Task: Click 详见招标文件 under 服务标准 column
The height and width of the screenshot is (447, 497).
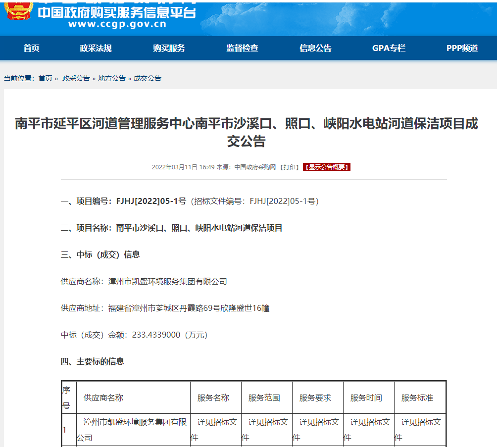Action: click(420, 430)
